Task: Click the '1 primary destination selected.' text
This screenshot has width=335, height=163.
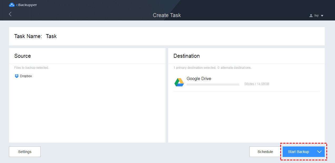Action: [195, 68]
